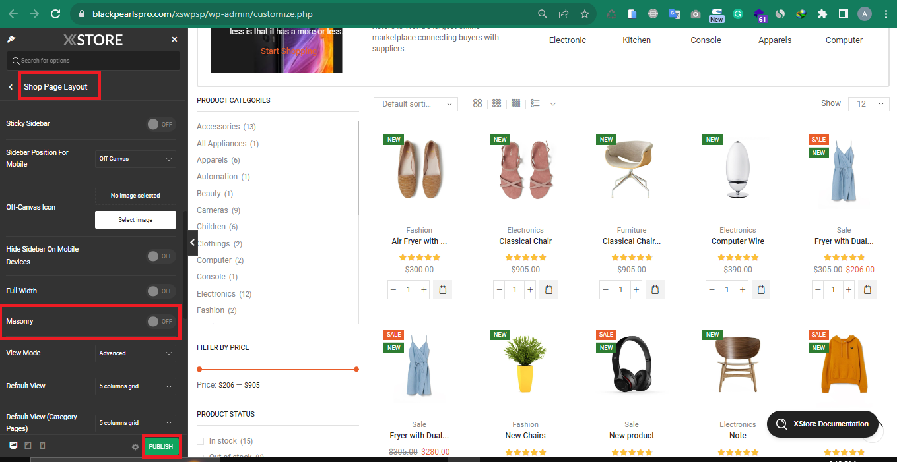Open View Mode Advanced dropdown
897x462 pixels.
135,353
